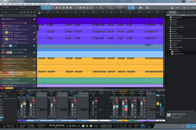Select Superior Drummer in browser list
This screenshot has height=130, width=196.
[x=179, y=54]
